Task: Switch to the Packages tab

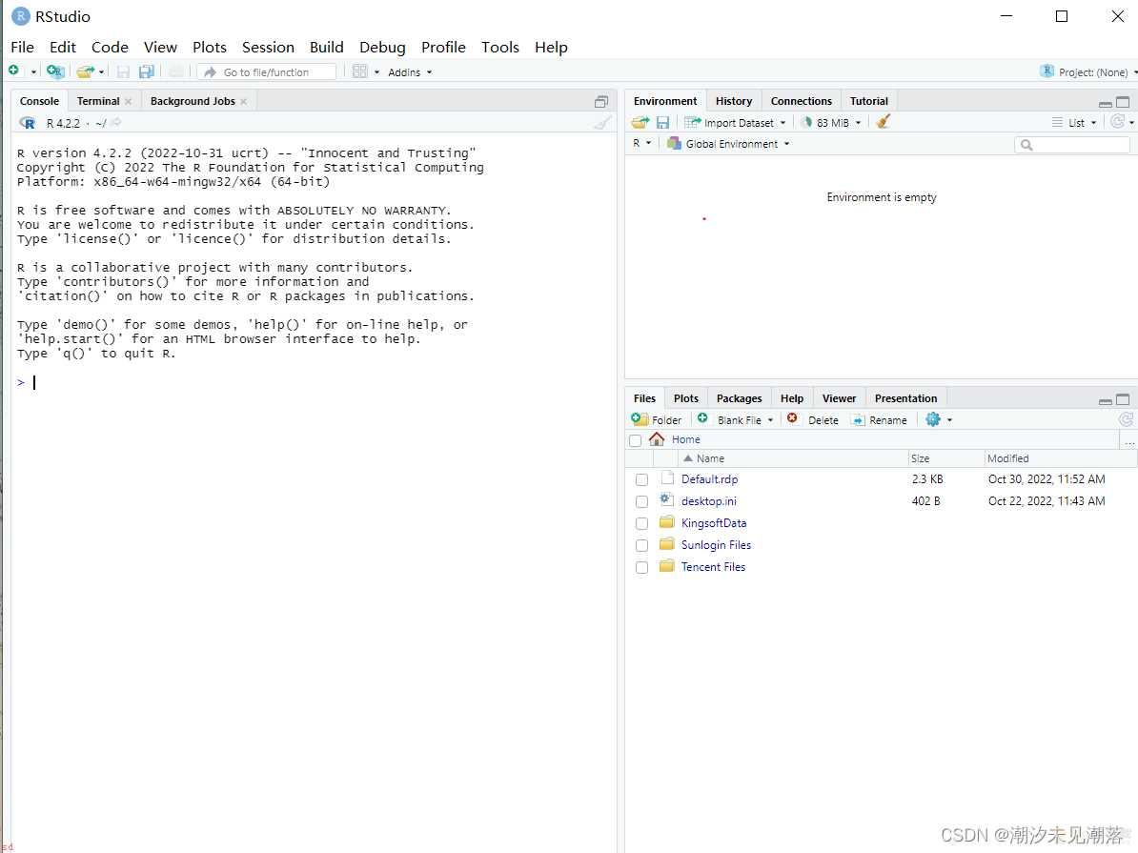Action: pos(739,398)
